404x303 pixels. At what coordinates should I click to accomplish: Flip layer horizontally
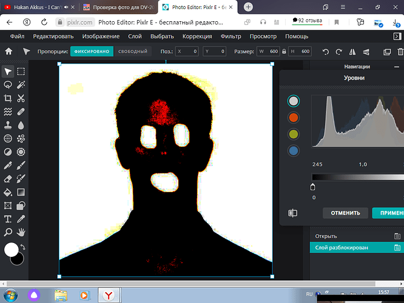pyautogui.click(x=352, y=52)
